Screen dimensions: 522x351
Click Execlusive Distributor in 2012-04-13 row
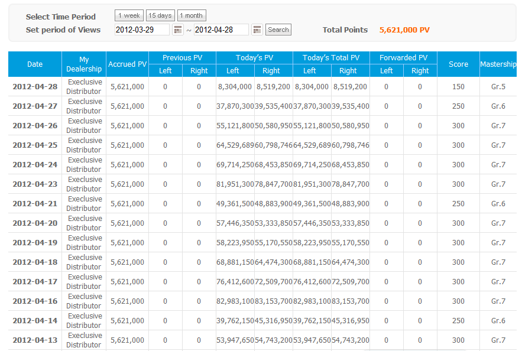tap(84, 340)
